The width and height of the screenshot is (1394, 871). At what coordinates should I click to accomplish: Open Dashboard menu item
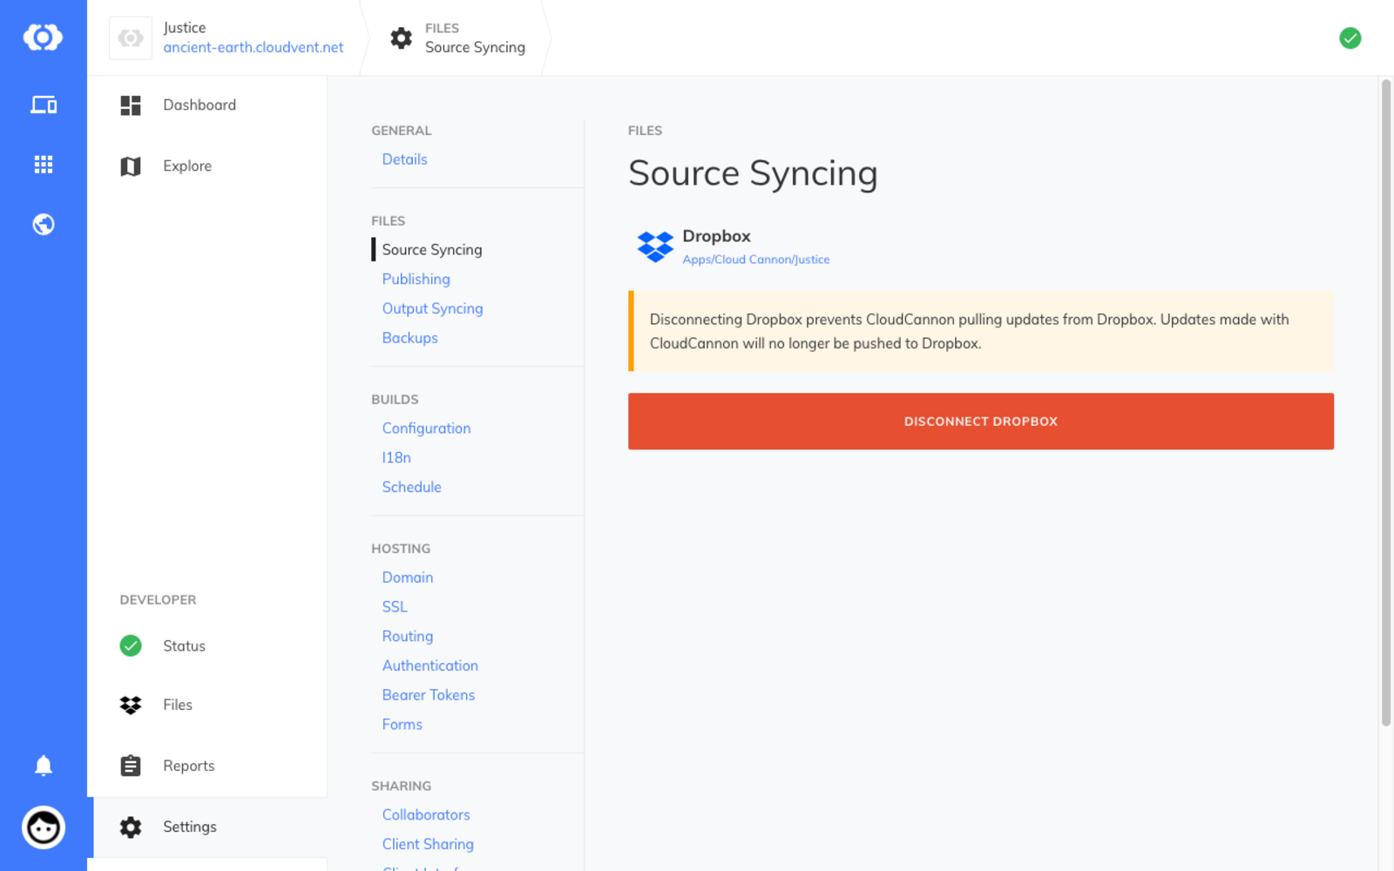[207, 105]
